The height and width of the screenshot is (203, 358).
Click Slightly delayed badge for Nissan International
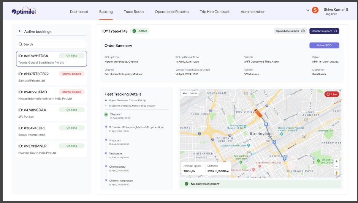[72, 92]
